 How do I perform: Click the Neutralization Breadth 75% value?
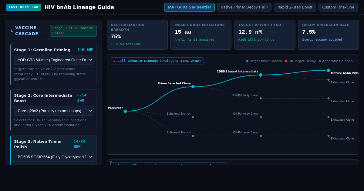click(116, 37)
